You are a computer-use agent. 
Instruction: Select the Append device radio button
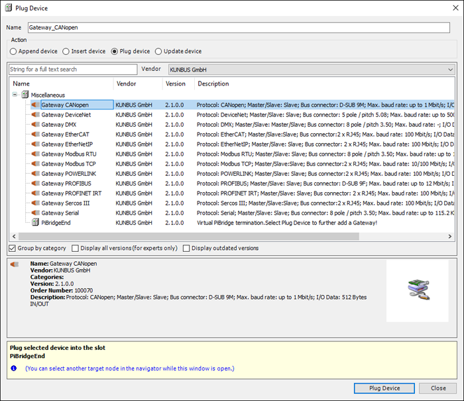13,51
